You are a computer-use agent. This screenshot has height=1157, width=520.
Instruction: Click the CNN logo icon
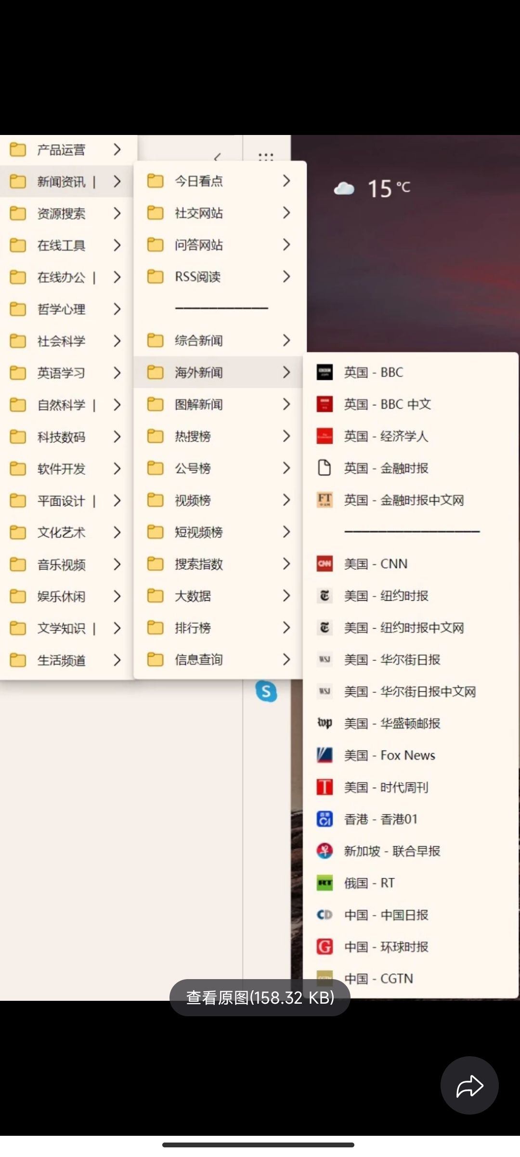click(x=325, y=564)
